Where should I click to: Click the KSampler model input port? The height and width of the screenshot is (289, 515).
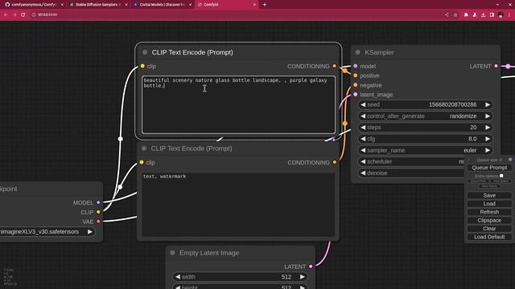356,66
